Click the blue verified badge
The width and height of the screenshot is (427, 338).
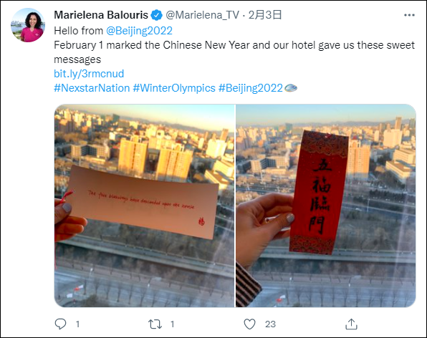point(157,15)
